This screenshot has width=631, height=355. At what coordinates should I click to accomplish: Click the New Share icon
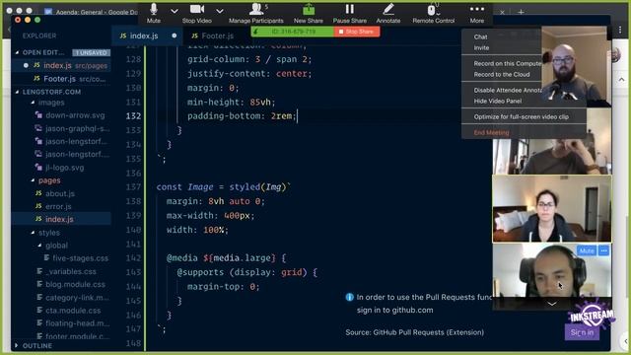pyautogui.click(x=309, y=9)
